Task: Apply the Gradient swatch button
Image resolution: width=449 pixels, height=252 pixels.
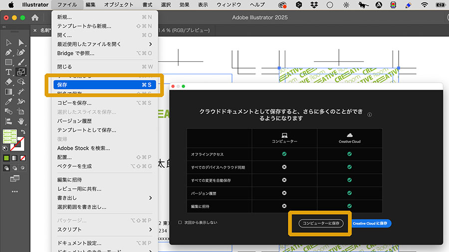Action: click(x=14, y=158)
